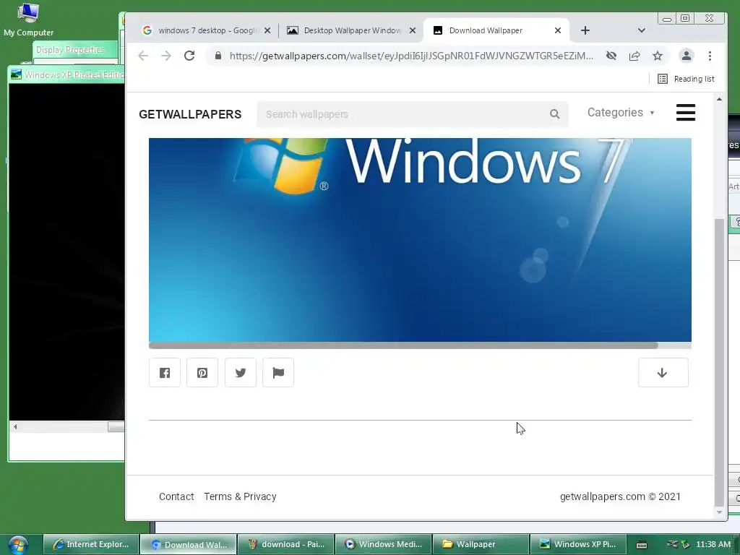Click getwallpapers.com © 2021 footer text
The height and width of the screenshot is (555, 740).
coord(620,496)
